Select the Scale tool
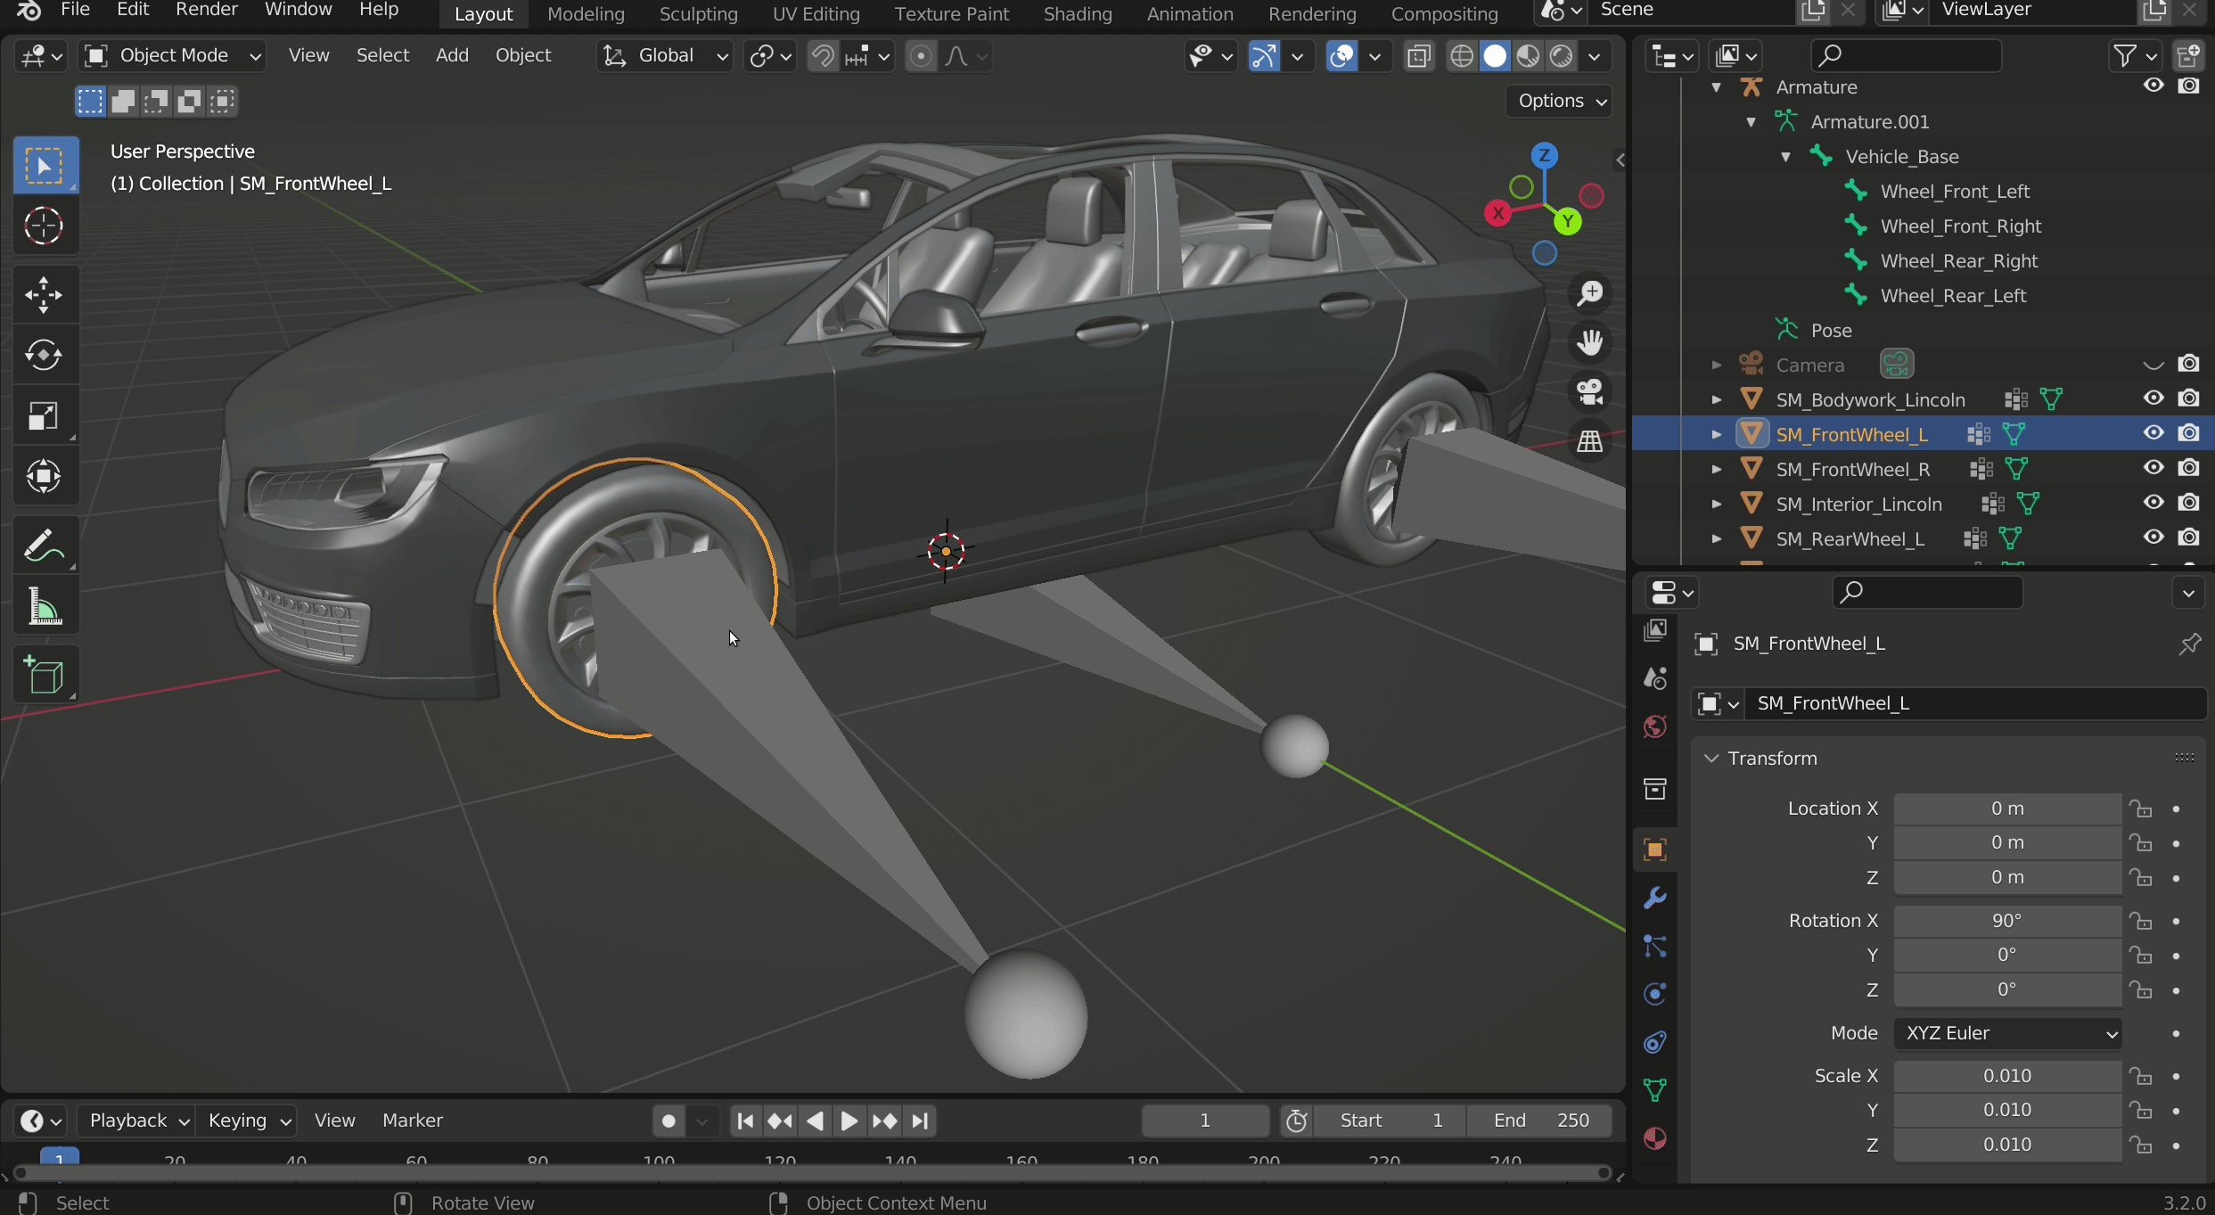 coord(44,416)
